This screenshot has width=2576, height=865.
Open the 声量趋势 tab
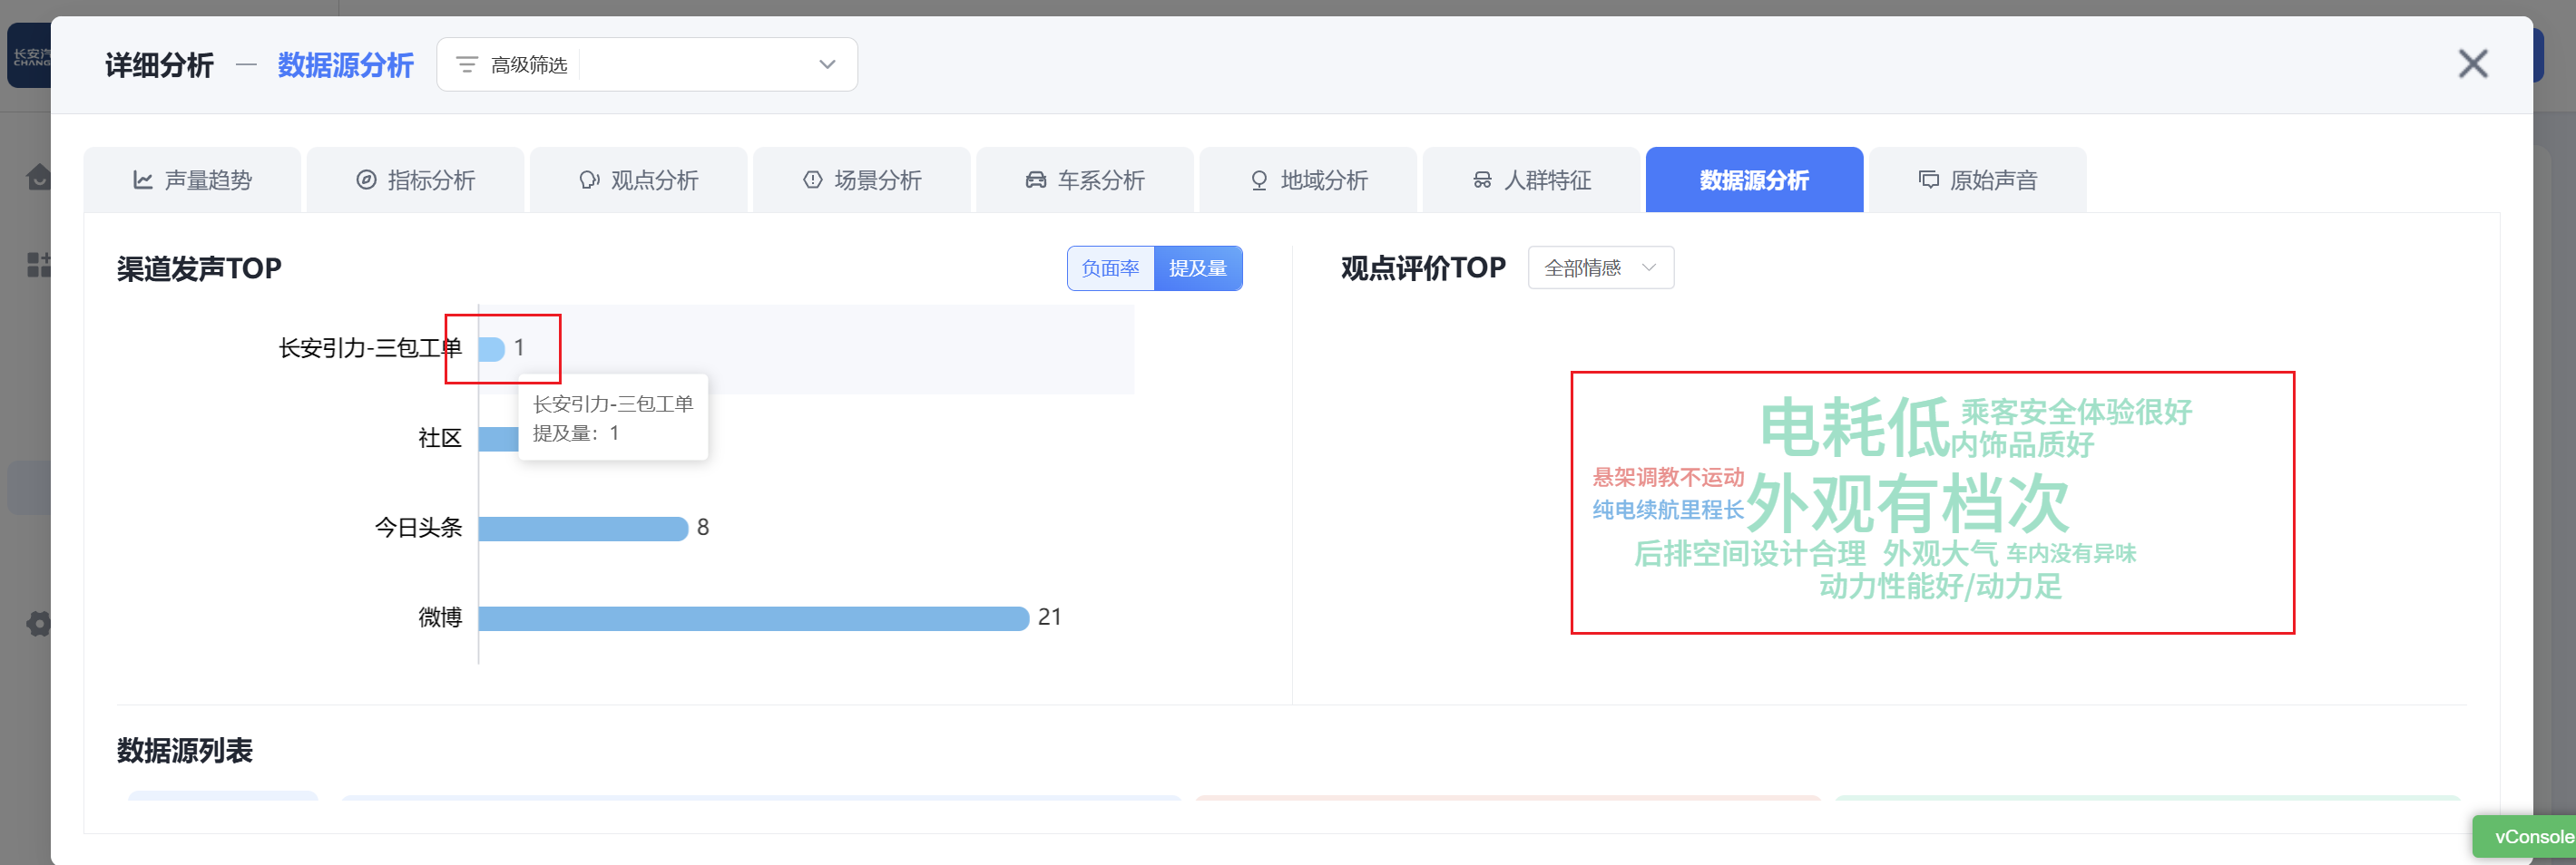pyautogui.click(x=192, y=180)
